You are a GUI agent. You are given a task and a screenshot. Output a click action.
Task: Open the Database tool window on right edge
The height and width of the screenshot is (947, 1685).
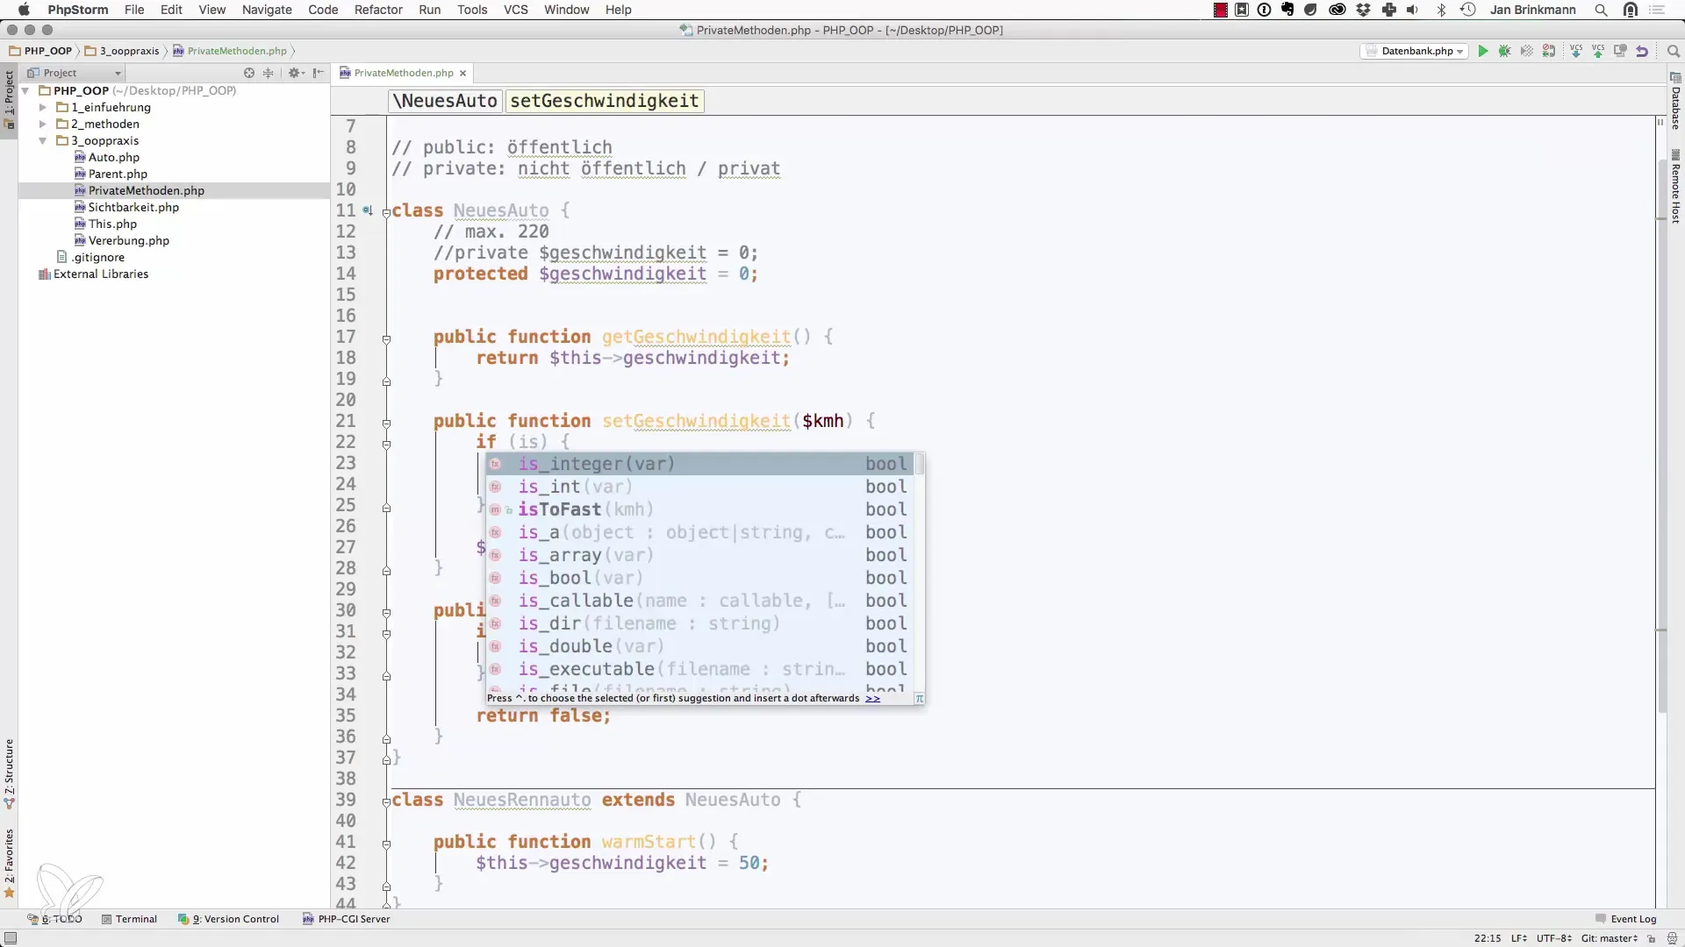coord(1675,101)
